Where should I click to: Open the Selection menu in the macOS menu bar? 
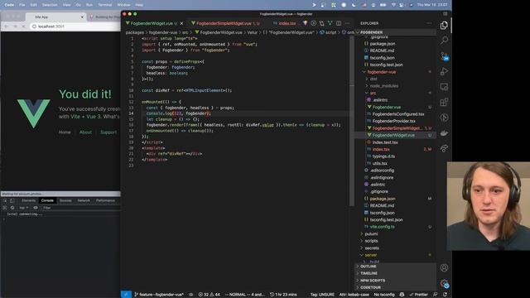[x=50, y=5]
